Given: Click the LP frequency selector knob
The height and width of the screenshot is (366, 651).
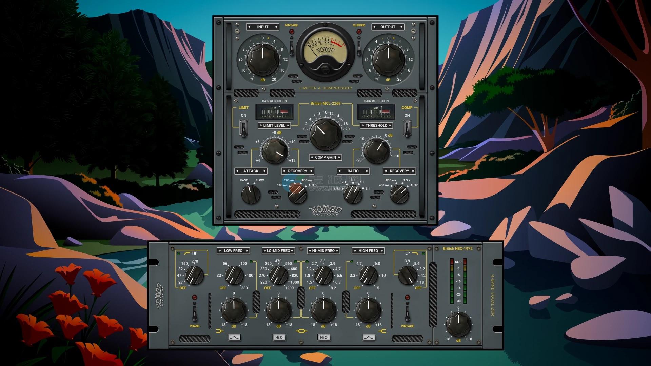Looking at the screenshot, I should 408,275.
